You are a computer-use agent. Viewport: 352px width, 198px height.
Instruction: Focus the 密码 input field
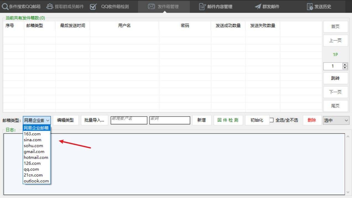point(170,120)
